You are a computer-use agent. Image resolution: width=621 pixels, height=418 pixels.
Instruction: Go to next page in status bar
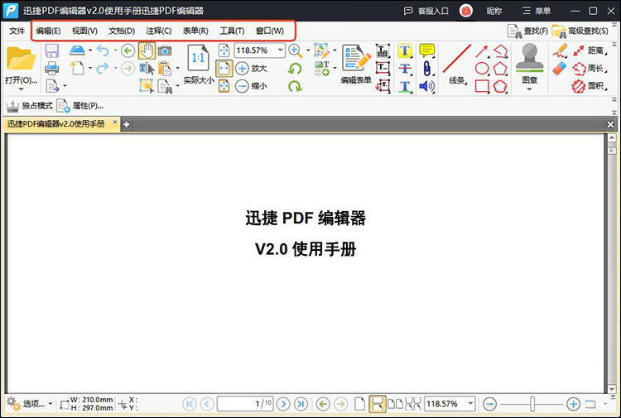(x=283, y=404)
